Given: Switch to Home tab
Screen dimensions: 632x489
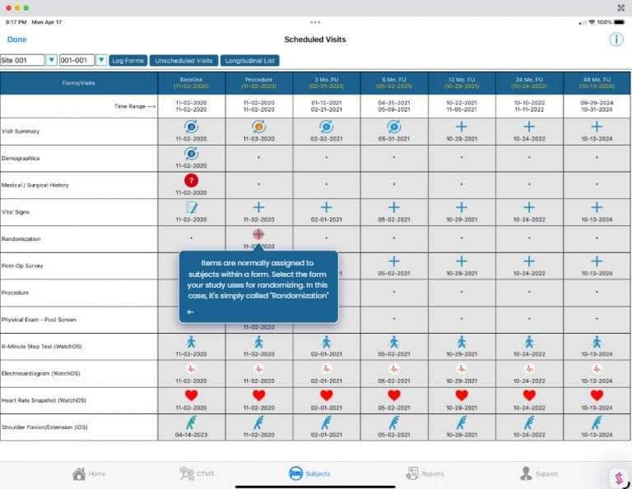Looking at the screenshot, I should (x=89, y=473).
